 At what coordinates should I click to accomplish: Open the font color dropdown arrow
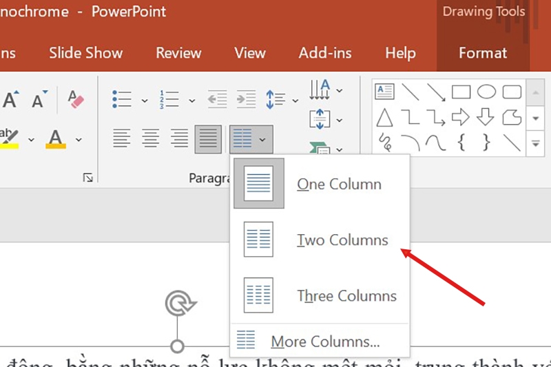pyautogui.click(x=79, y=140)
